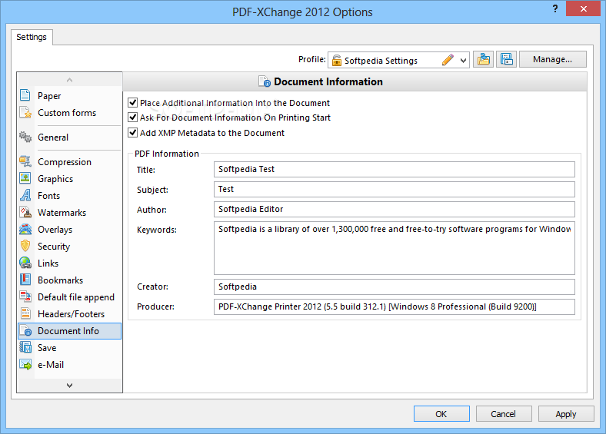Screen dimensions: 606x434
Task: Toggle Place Additional Information Into the Document
Action: 132,102
